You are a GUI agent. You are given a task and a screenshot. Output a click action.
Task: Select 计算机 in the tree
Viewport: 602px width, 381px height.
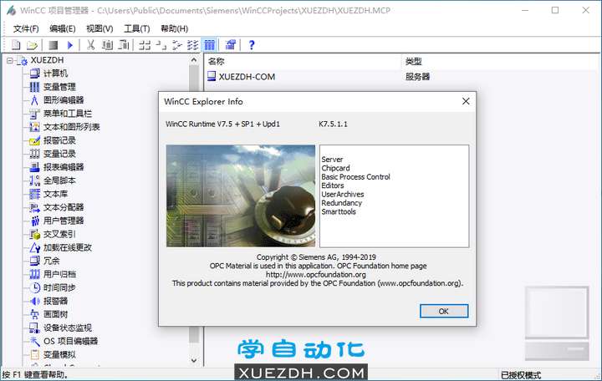point(55,74)
